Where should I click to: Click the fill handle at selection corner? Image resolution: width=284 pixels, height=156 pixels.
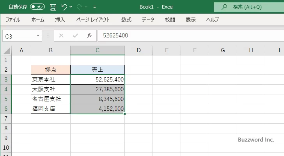click(124, 113)
